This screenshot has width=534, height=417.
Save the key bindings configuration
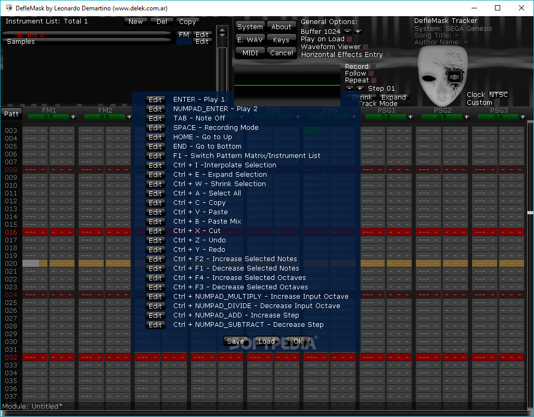235,341
